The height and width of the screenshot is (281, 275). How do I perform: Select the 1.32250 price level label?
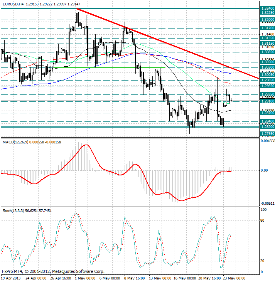(x=267, y=13)
